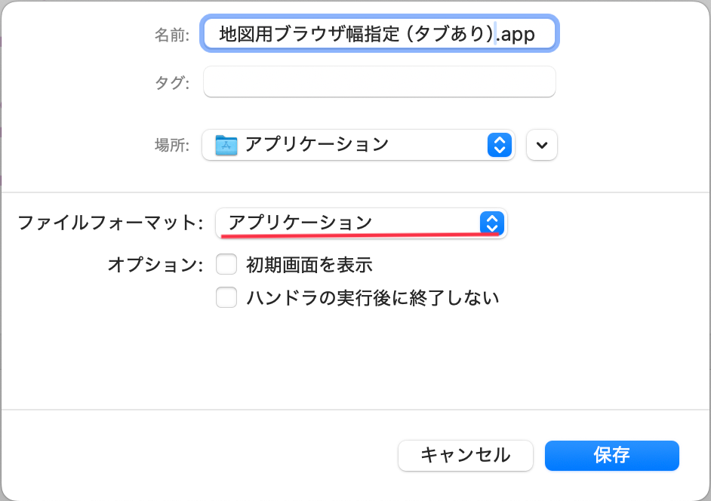This screenshot has height=501, width=711.
Task: Click the アプリケーション text in format popup
Action: (x=300, y=223)
